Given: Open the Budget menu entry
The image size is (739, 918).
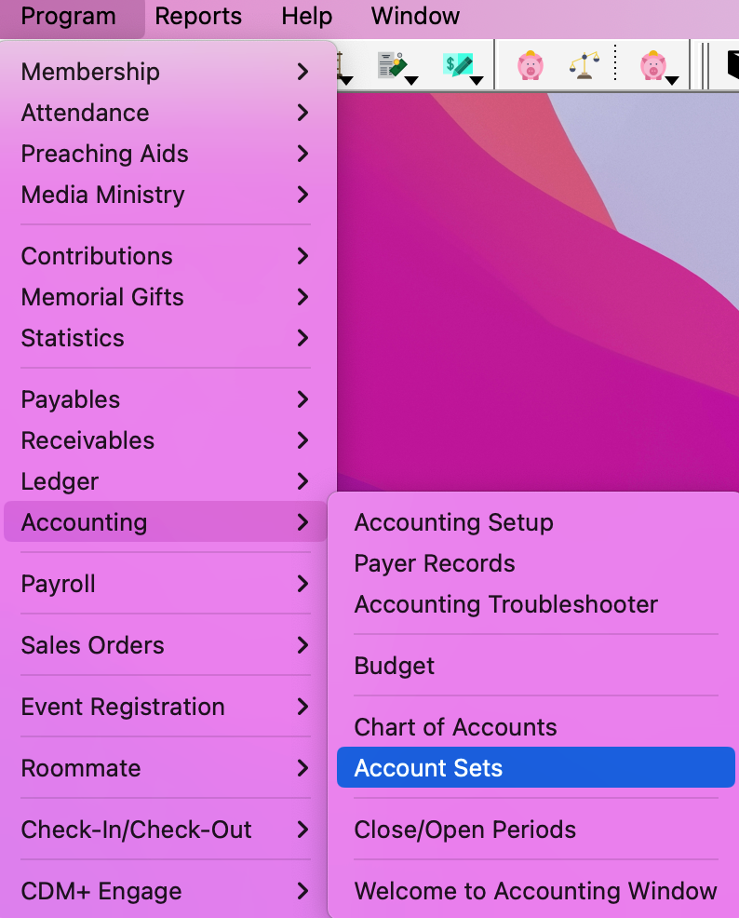Looking at the screenshot, I should 395,666.
